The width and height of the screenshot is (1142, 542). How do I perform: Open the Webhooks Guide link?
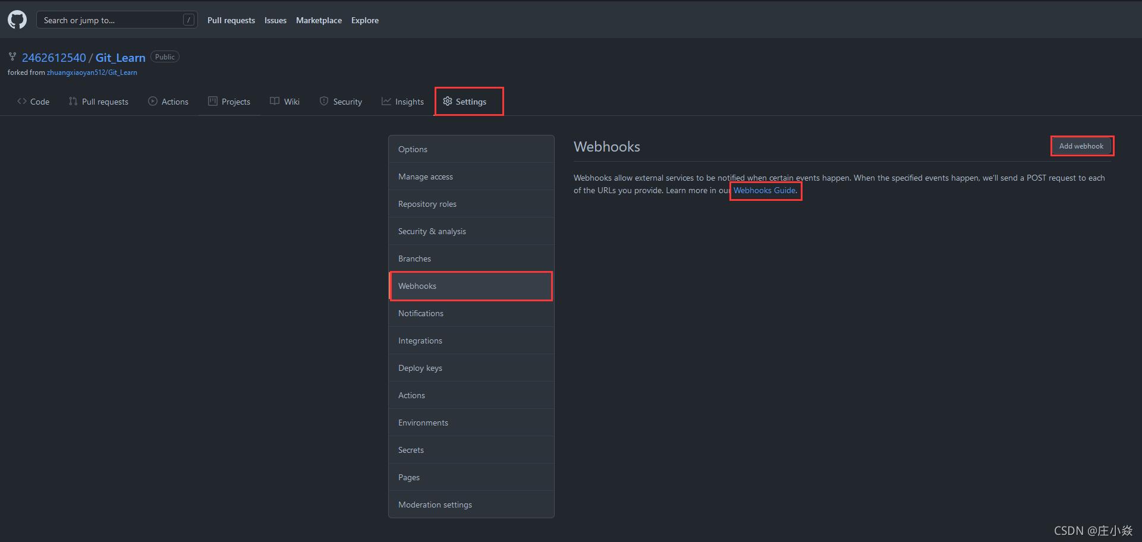pyautogui.click(x=765, y=190)
